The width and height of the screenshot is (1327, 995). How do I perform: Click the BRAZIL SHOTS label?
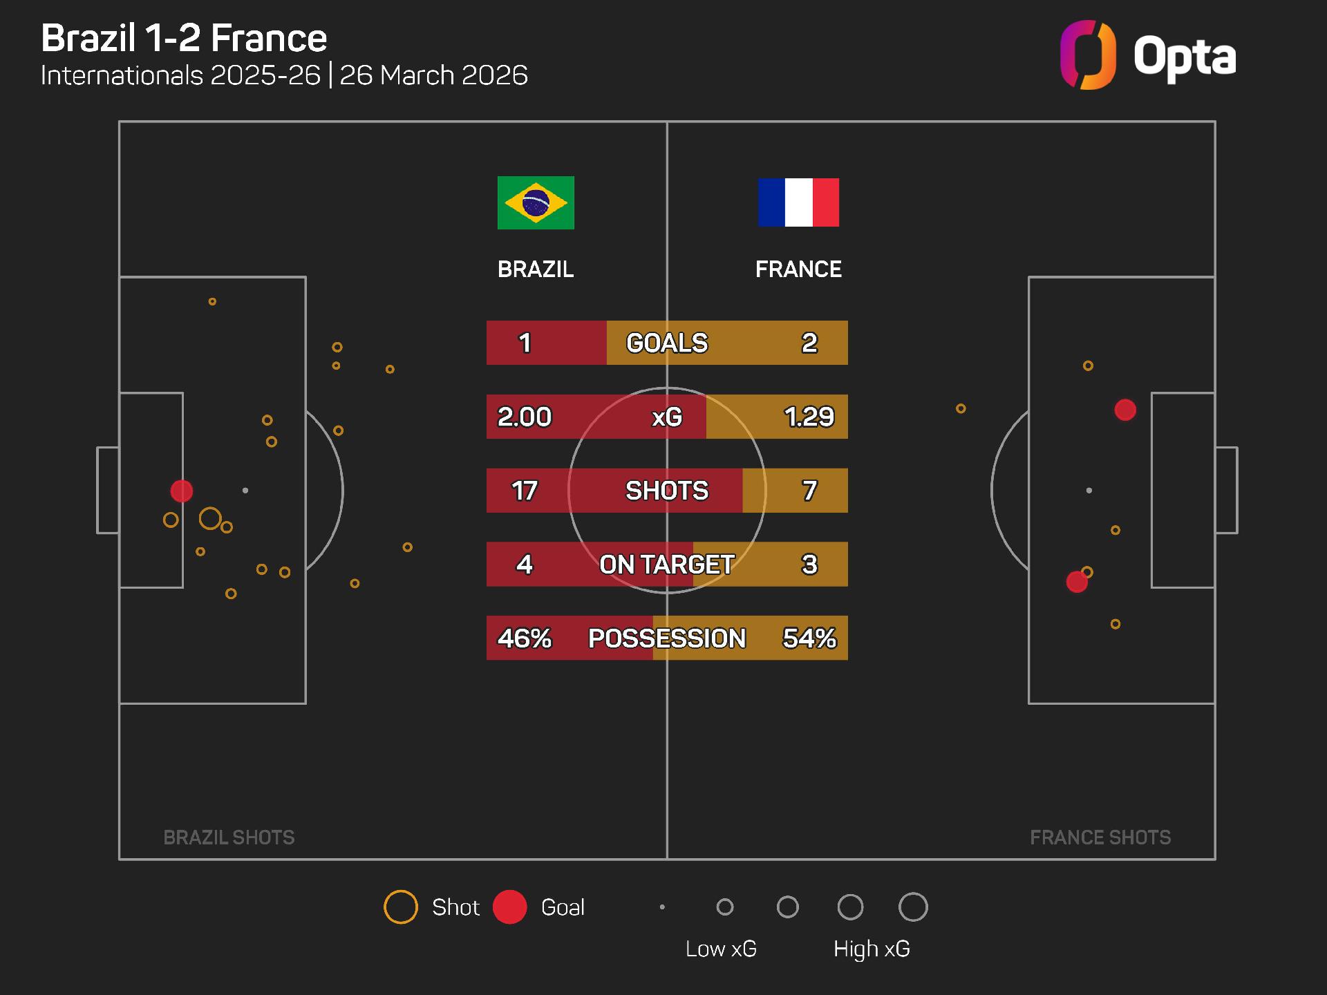point(229,837)
